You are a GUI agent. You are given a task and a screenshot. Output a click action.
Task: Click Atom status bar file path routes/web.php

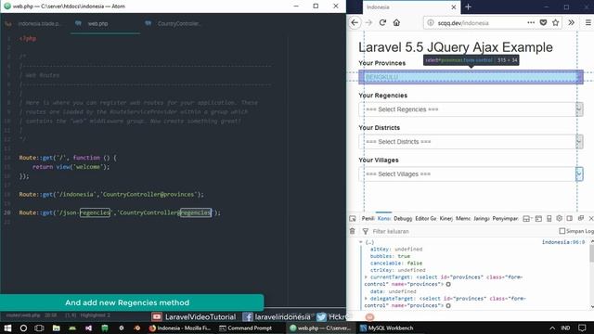point(23,315)
